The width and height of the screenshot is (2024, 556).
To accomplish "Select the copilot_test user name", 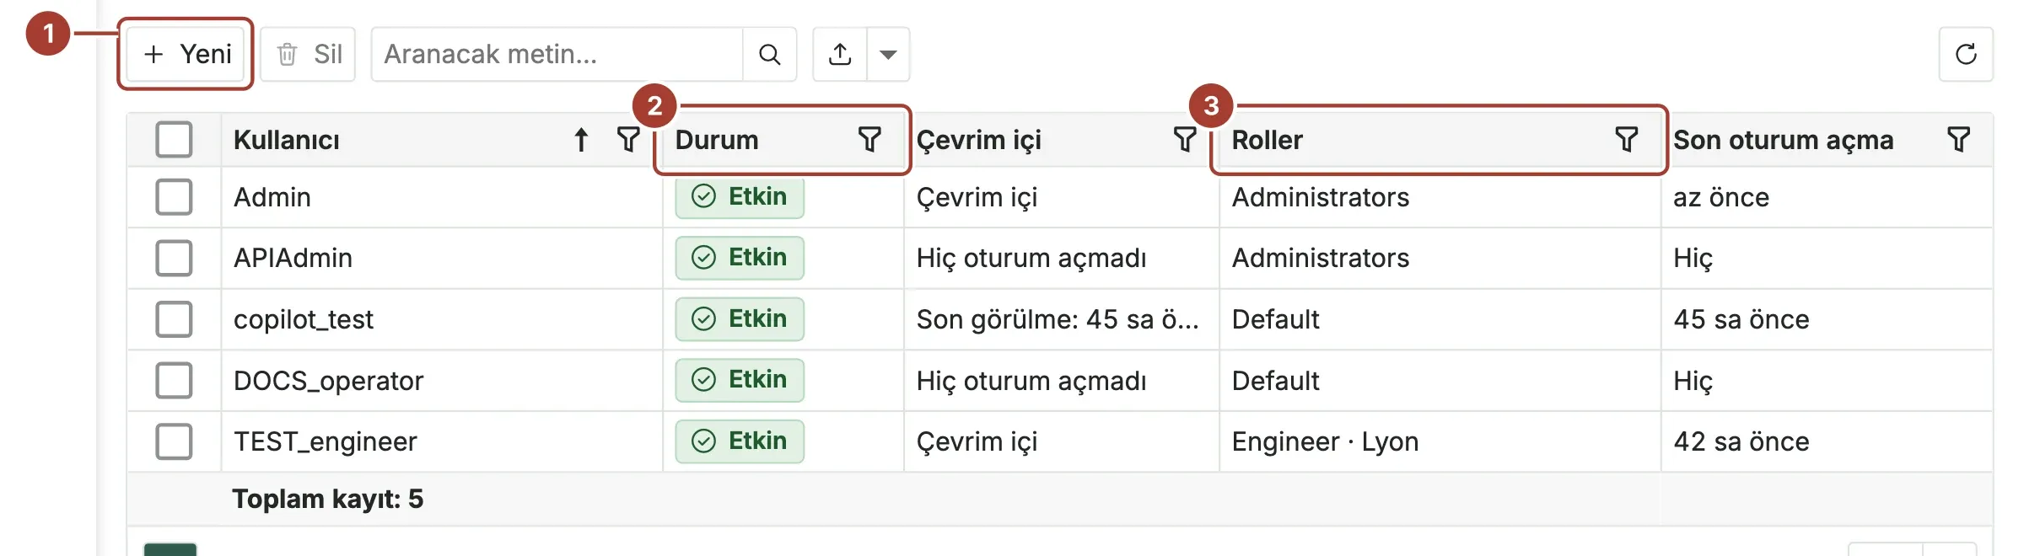I will tap(304, 320).
